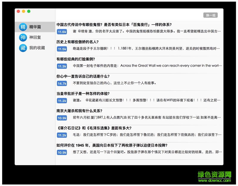Open 我的收藏 via the 藏 icon
Image resolution: width=238 pixels, height=186 pixels.
click(x=23, y=48)
